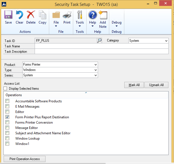
Task: Open the Category System dropdown
Action: click(x=149, y=41)
